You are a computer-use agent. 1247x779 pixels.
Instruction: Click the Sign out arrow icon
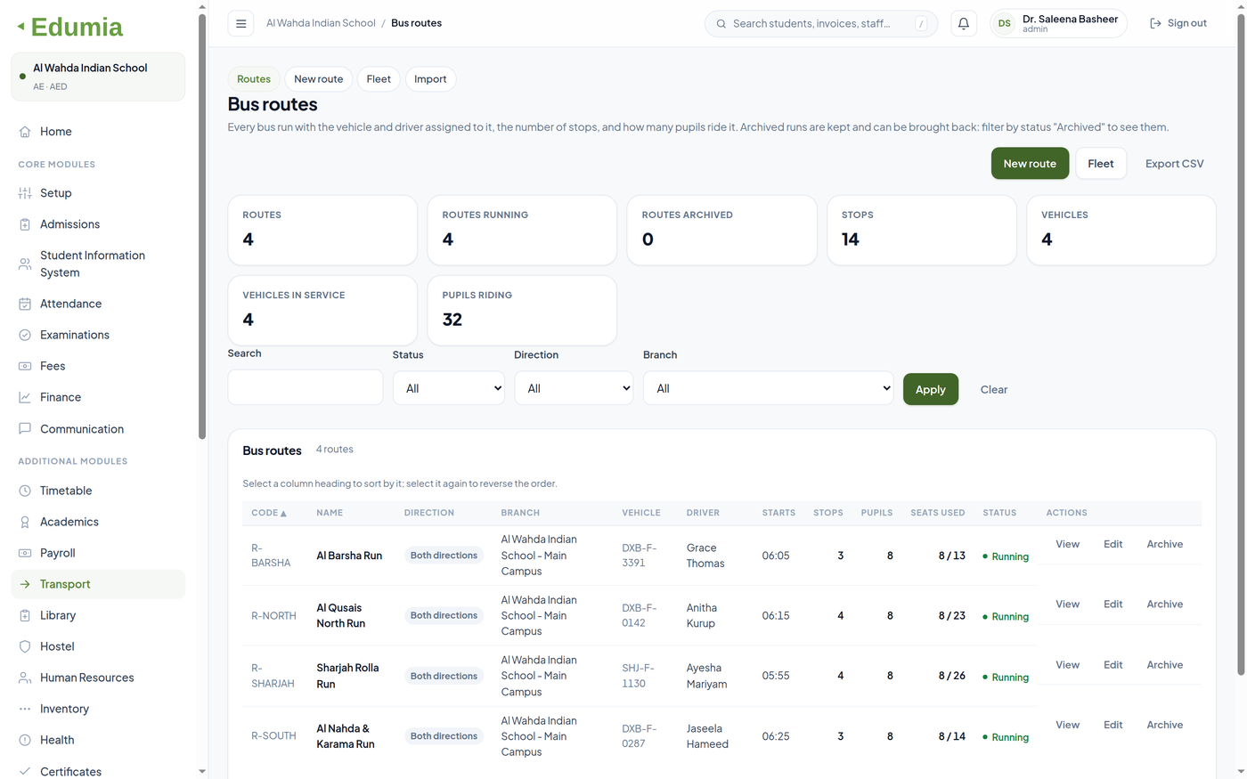coord(1155,23)
